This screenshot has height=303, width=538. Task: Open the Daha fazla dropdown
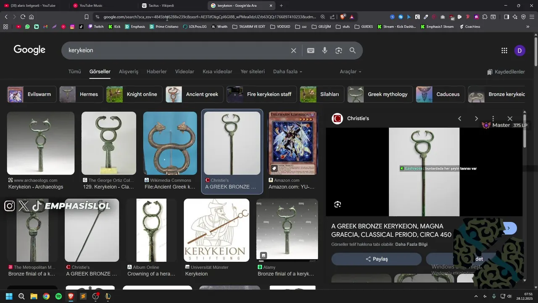(x=287, y=72)
